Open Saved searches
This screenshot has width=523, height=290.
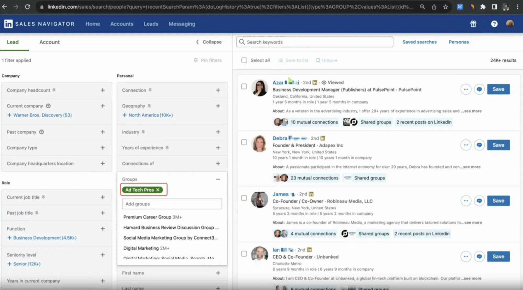(419, 42)
